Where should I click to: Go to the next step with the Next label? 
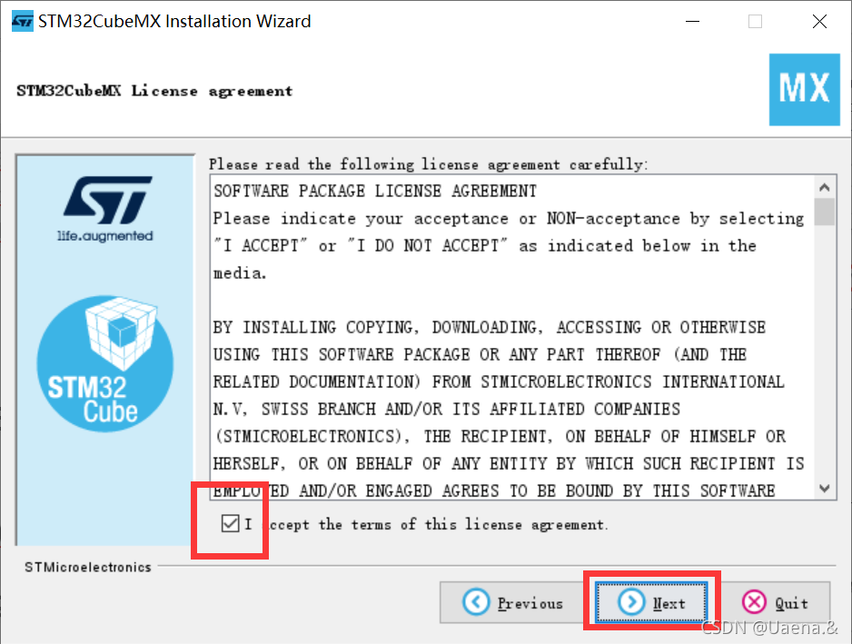pyautogui.click(x=669, y=603)
